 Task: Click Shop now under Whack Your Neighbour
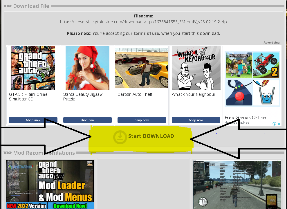[x=196, y=120]
